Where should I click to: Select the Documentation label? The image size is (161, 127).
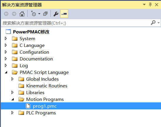coord(36,59)
